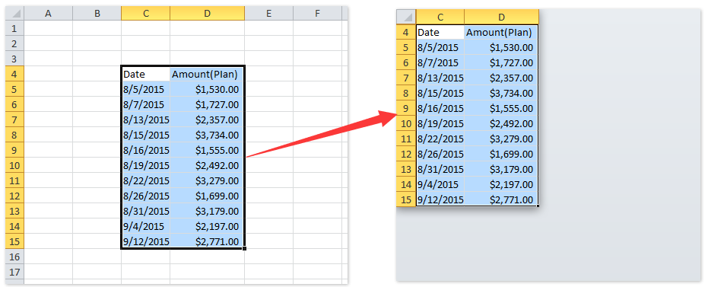
Task: Select row 2 header in full worksheet
Action: pyautogui.click(x=14, y=44)
